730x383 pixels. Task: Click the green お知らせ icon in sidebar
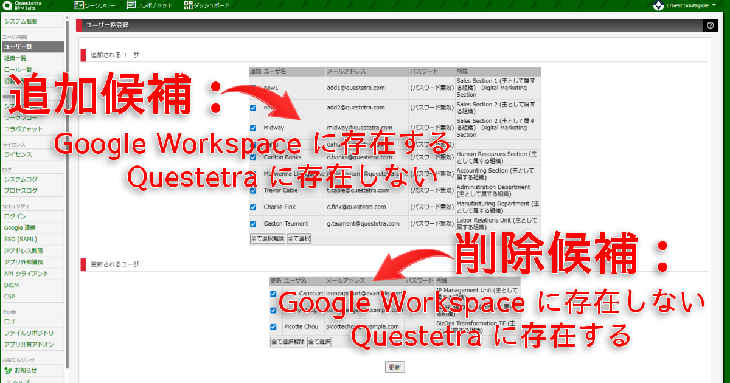click(x=8, y=370)
